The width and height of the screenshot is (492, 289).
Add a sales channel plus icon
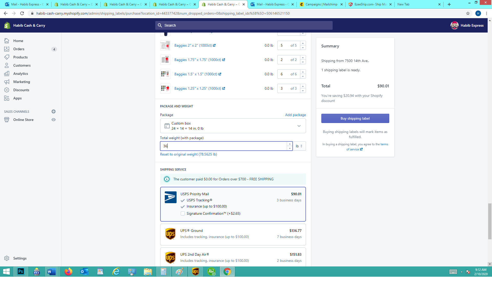point(54,111)
